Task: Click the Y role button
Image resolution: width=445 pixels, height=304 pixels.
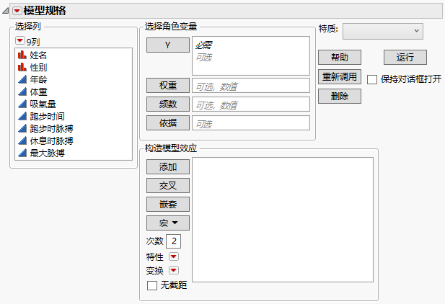Action: (x=168, y=45)
